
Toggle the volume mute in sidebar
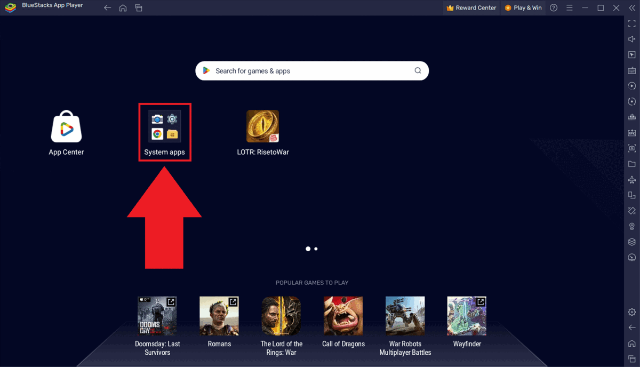pos(632,39)
